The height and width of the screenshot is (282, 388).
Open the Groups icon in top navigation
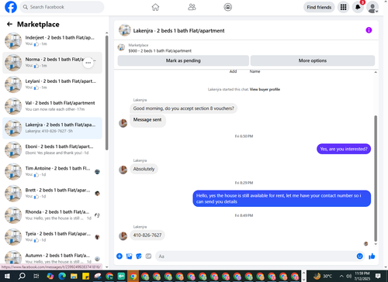pyautogui.click(x=227, y=7)
